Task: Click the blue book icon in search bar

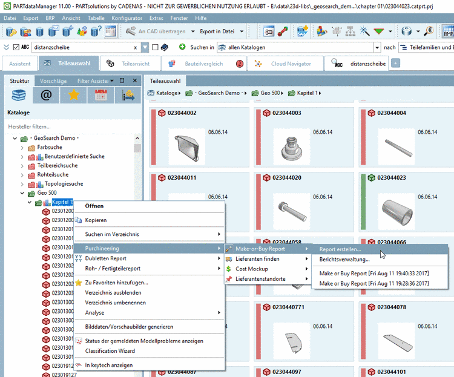Action: pyautogui.click(x=165, y=47)
